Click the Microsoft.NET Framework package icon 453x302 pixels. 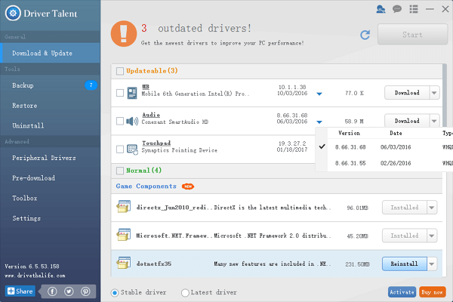pyautogui.click(x=124, y=235)
